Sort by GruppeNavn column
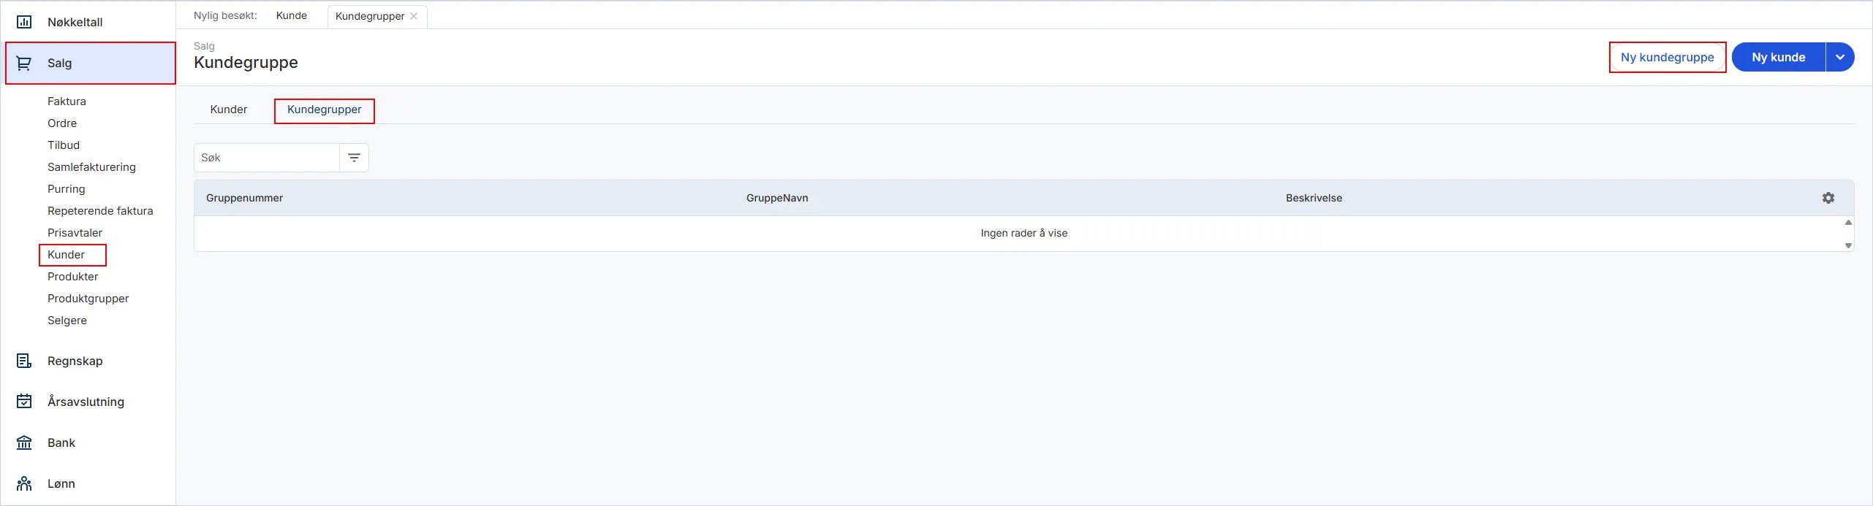Image resolution: width=1873 pixels, height=506 pixels. click(x=777, y=198)
